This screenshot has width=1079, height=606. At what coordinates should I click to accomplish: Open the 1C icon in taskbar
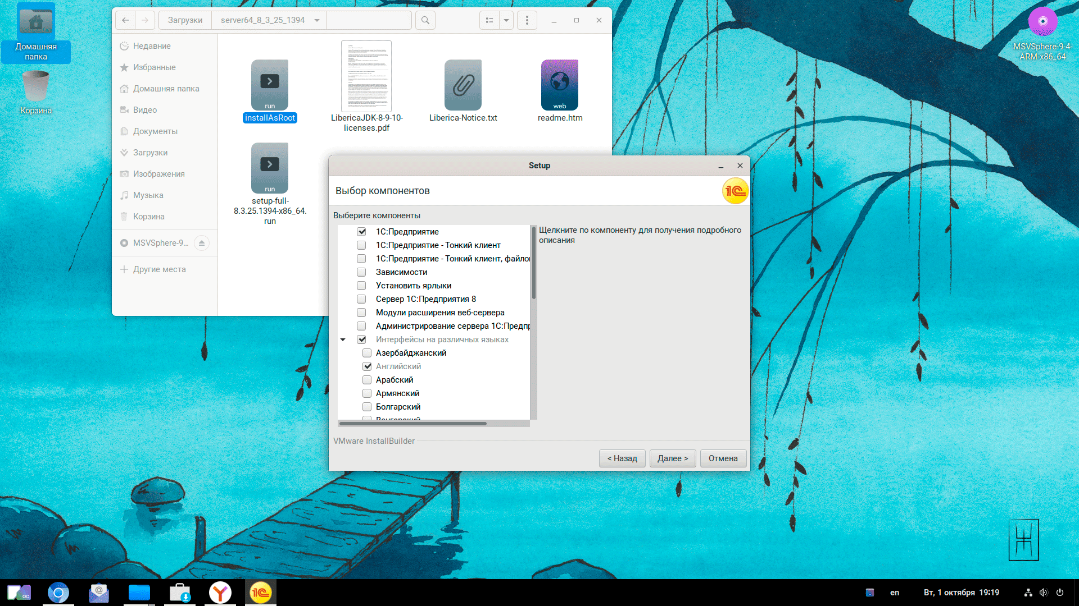pos(261,593)
